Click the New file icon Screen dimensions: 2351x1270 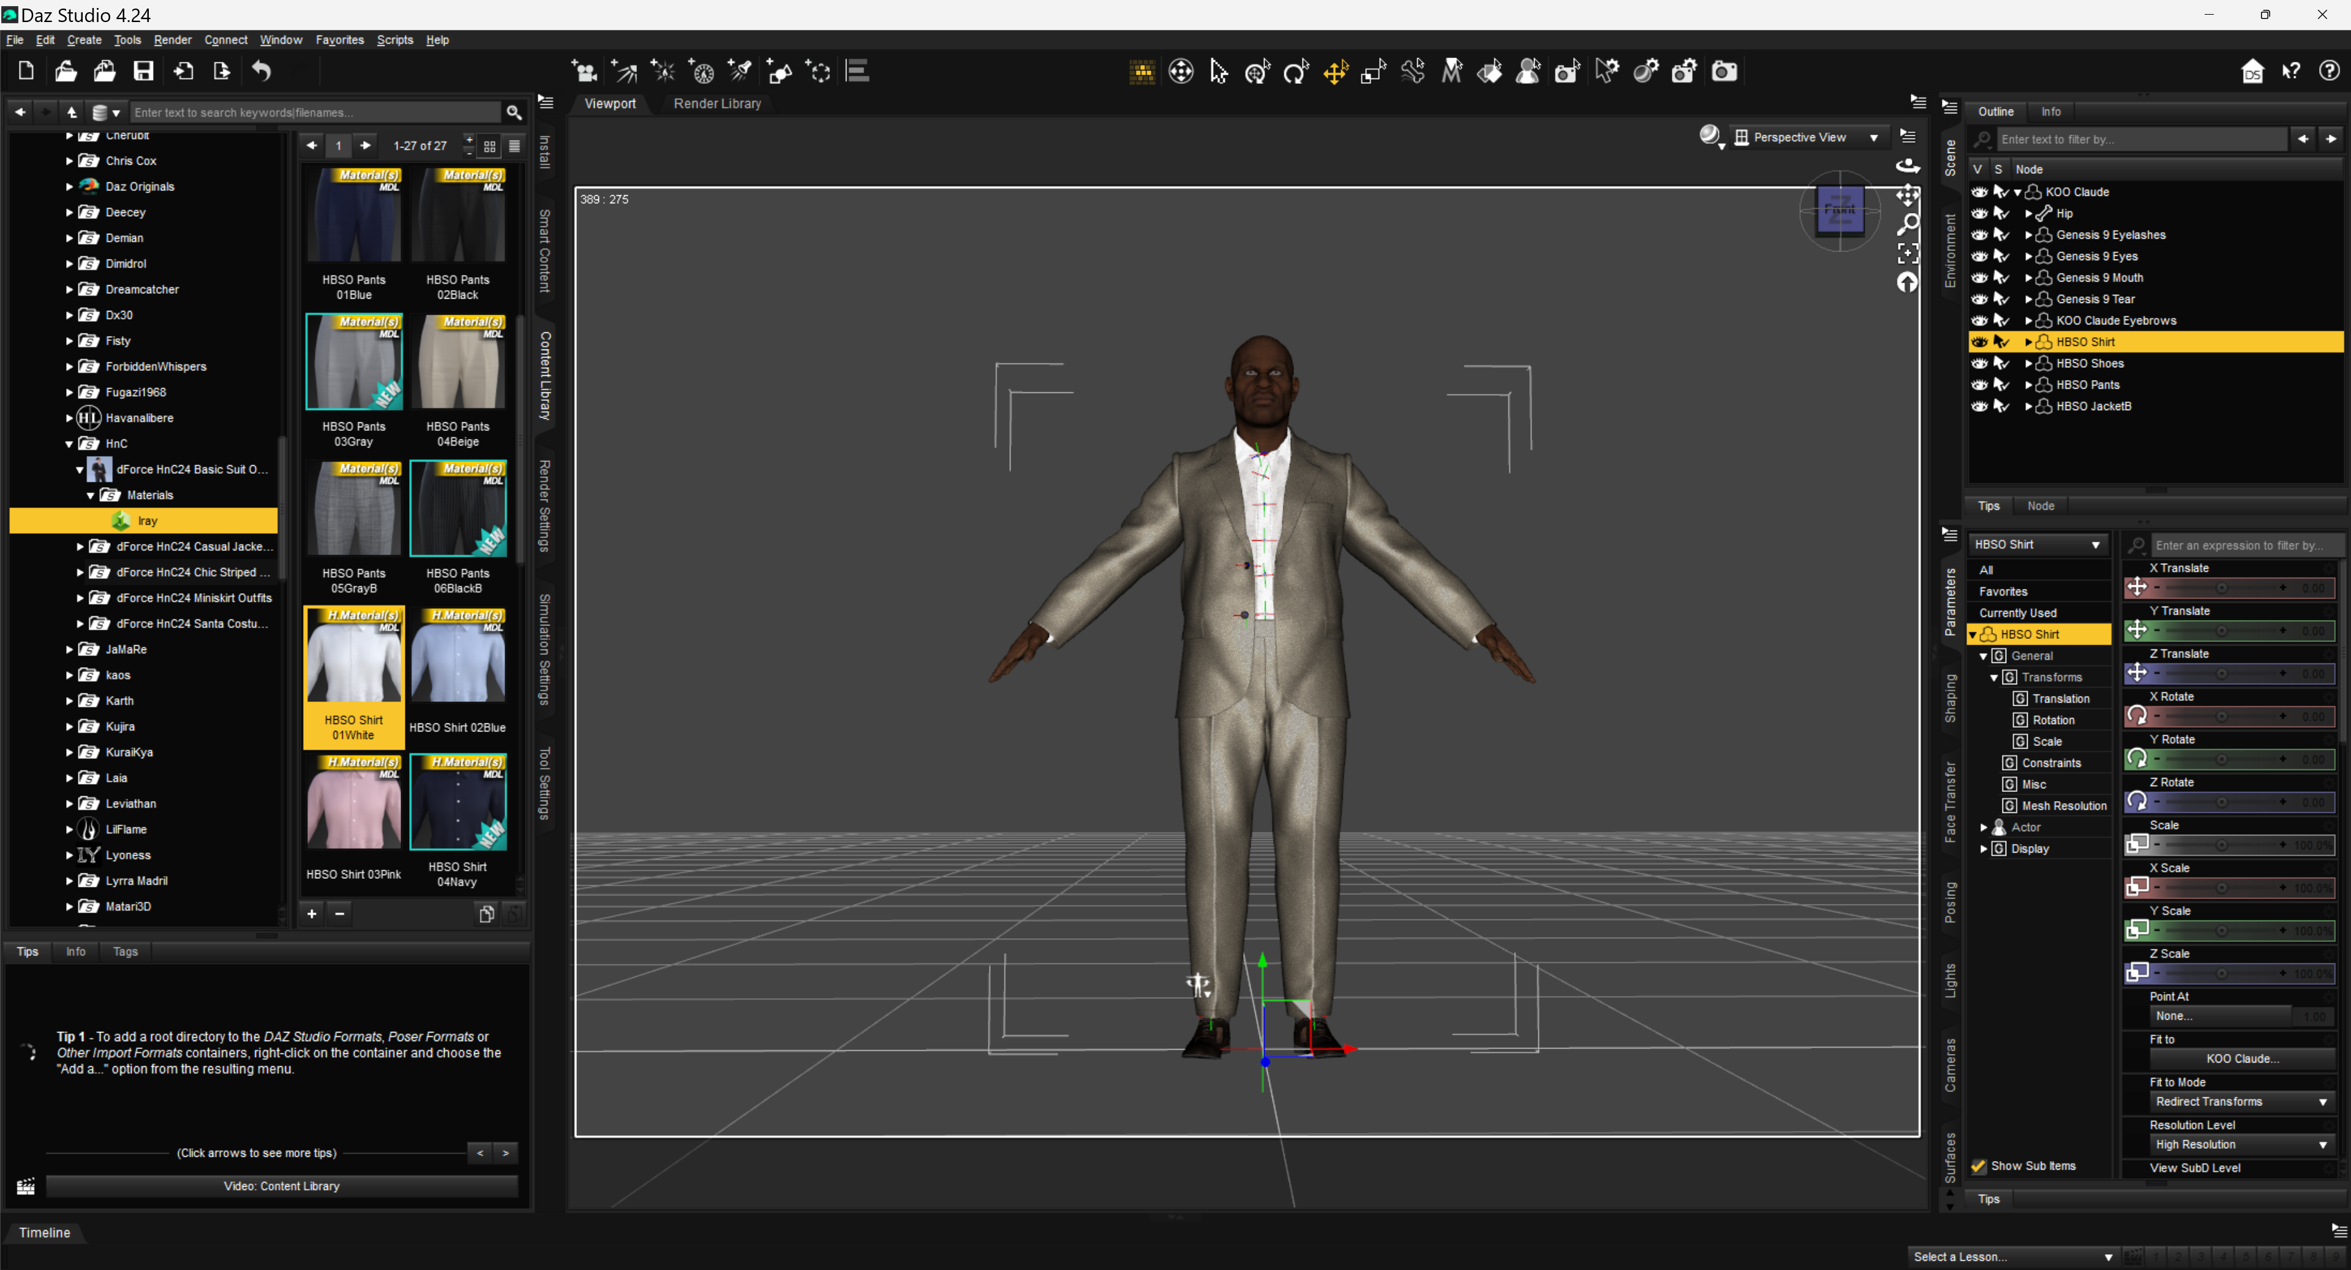26,71
